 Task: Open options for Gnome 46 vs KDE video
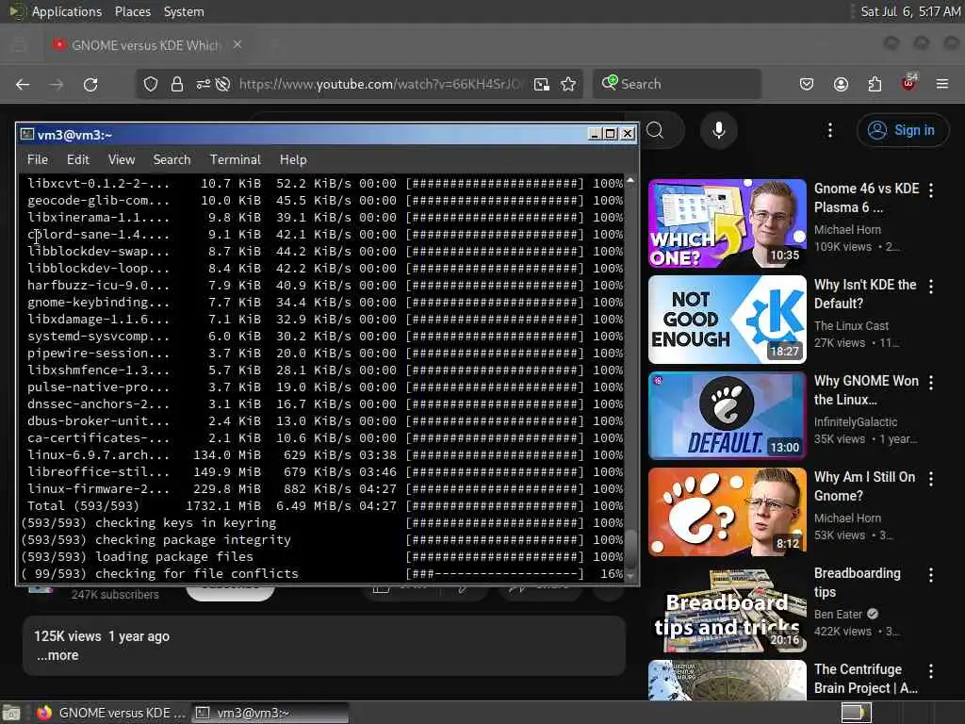[931, 190]
